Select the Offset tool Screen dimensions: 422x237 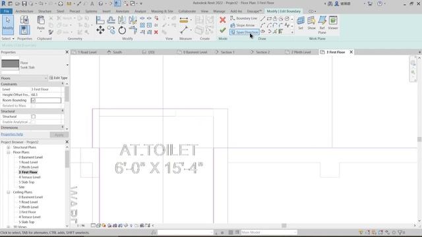(x=111, y=20)
